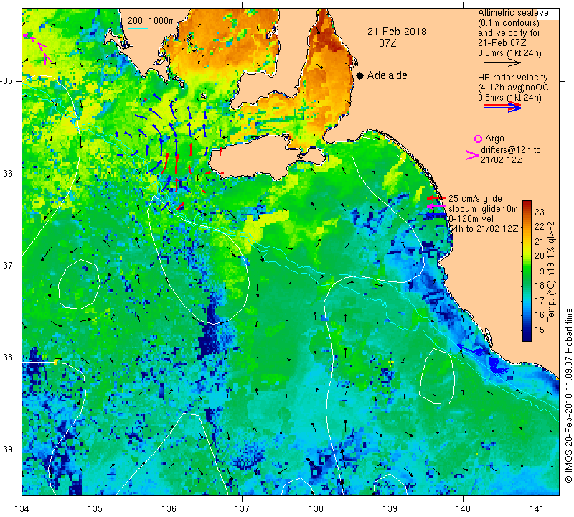
Task: Click the Adelaide label text
Action: click(x=387, y=75)
